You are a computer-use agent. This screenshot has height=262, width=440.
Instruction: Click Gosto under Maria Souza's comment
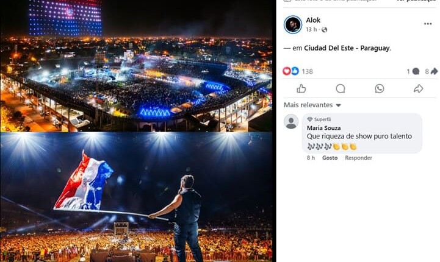click(x=330, y=158)
